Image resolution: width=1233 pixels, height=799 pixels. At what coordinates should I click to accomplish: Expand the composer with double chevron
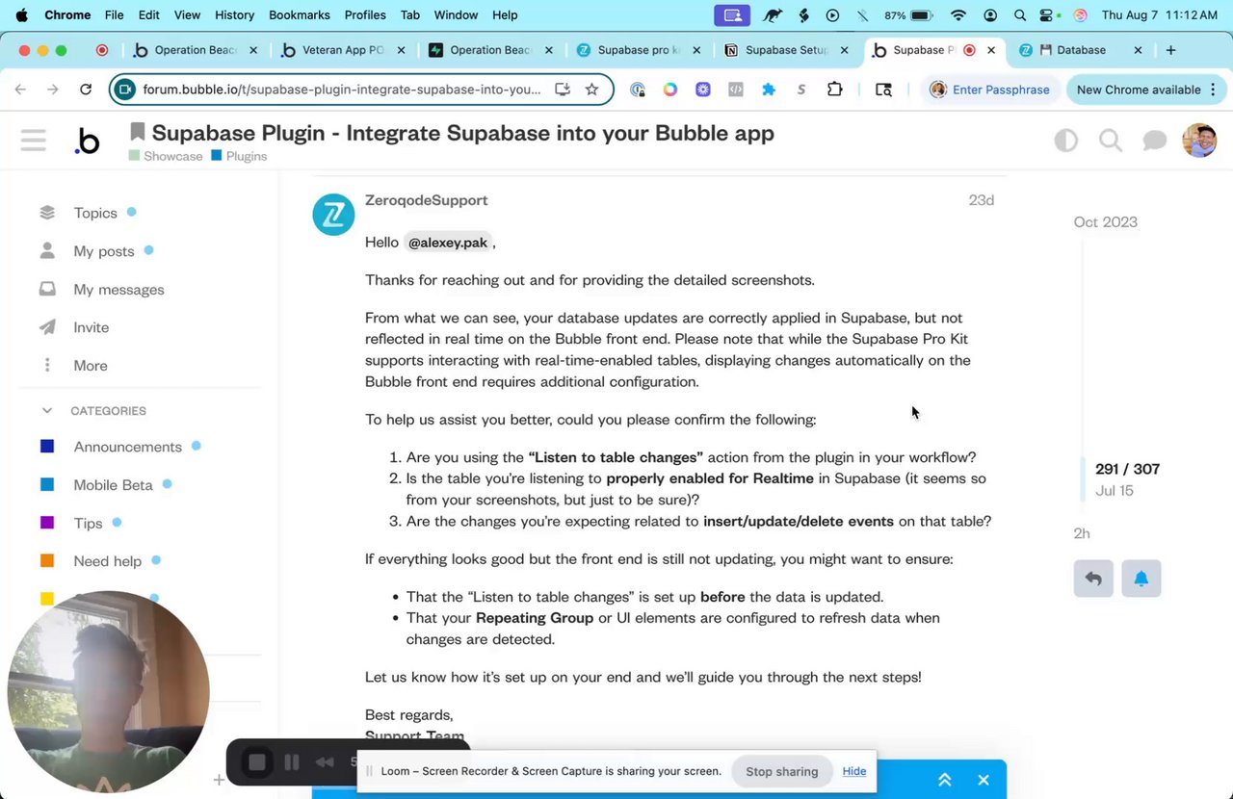click(x=945, y=780)
